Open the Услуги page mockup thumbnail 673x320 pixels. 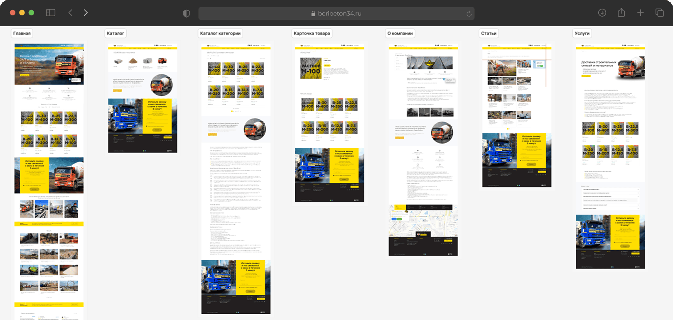[610, 156]
